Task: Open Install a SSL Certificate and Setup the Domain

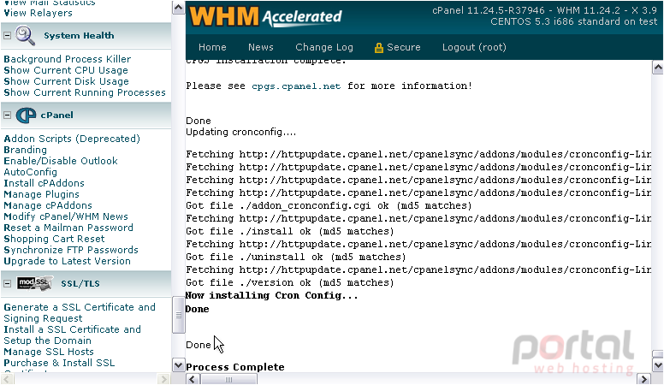Action: click(x=72, y=335)
